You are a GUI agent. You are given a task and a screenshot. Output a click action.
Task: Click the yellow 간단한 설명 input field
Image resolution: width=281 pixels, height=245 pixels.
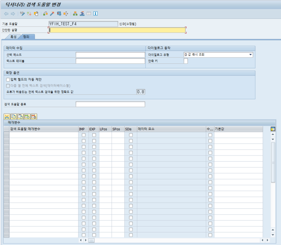[x=117, y=30]
